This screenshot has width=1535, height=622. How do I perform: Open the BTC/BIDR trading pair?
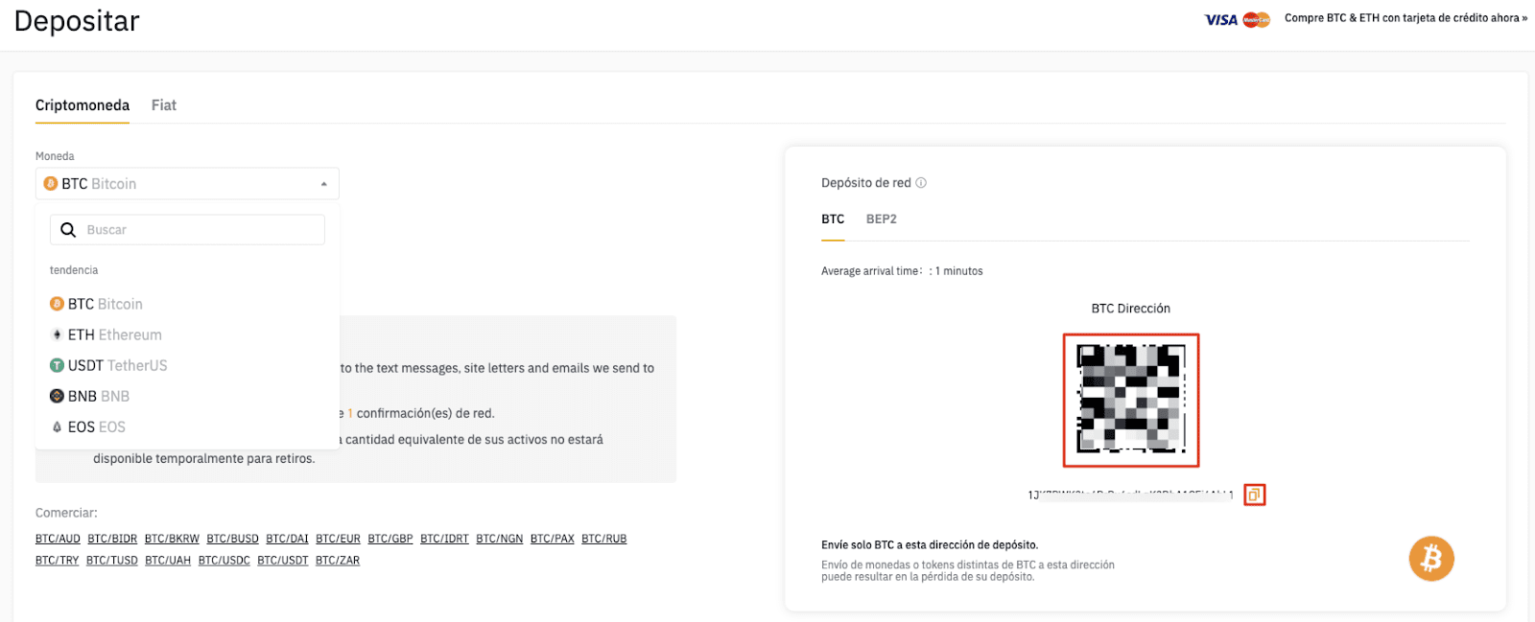pyautogui.click(x=112, y=539)
